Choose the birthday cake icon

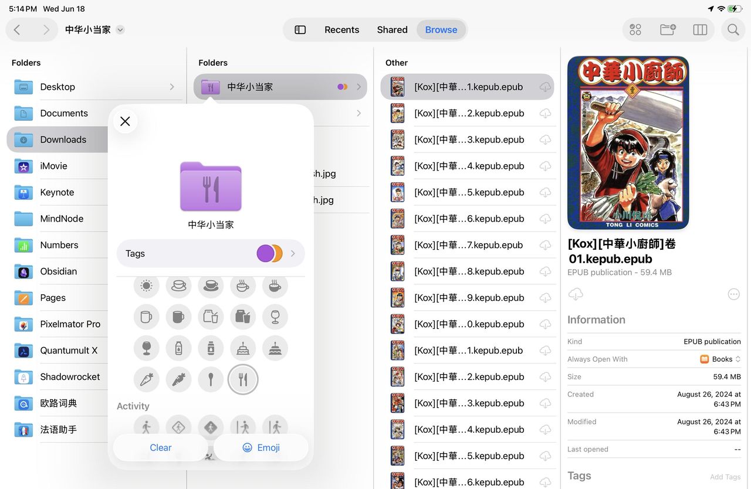(x=243, y=347)
